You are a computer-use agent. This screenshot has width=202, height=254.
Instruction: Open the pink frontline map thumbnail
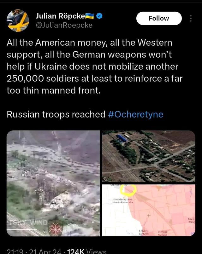[149, 210]
